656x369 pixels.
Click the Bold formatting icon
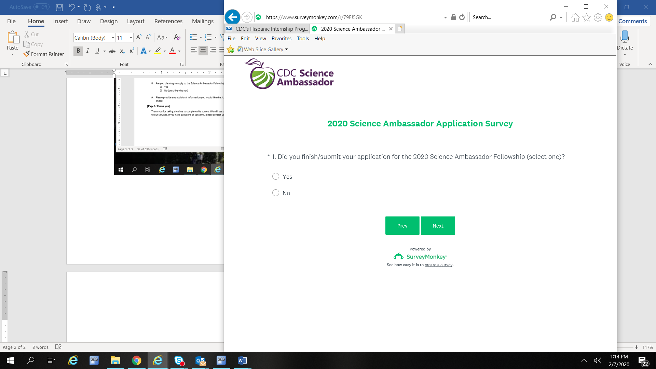[78, 51]
